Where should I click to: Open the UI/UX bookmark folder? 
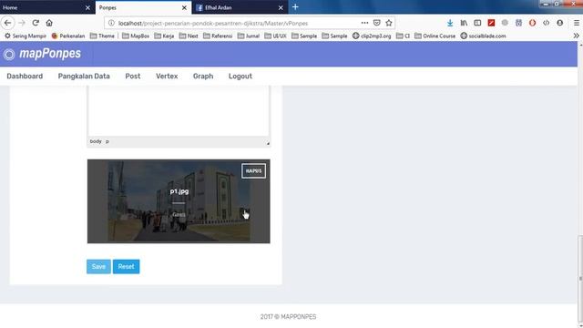click(275, 36)
